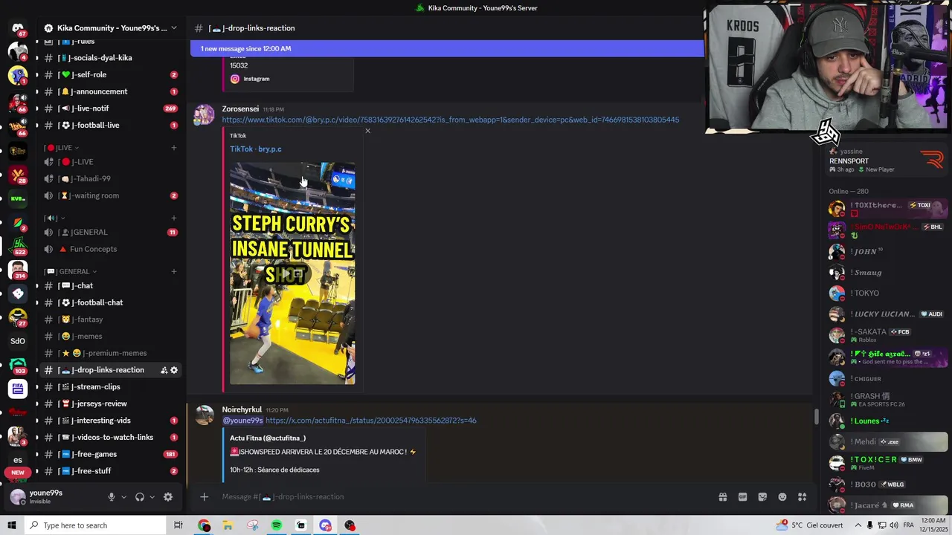Join the Fun Concepts voice channel

[111, 249]
